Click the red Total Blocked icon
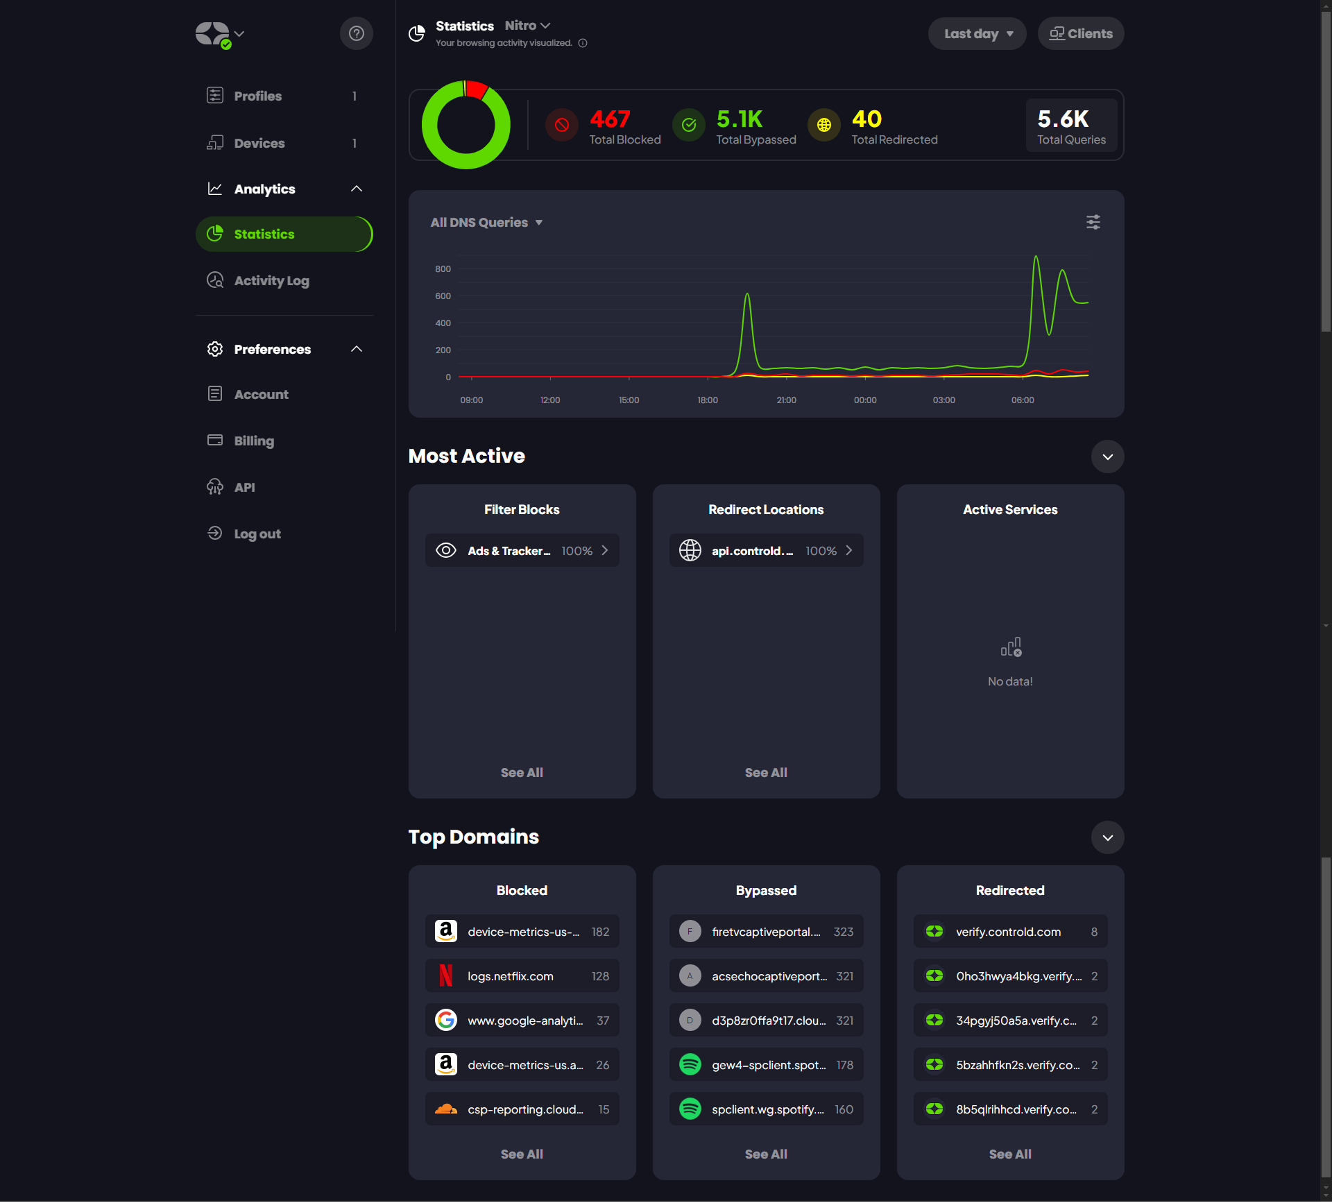The width and height of the screenshot is (1332, 1203). coord(561,125)
